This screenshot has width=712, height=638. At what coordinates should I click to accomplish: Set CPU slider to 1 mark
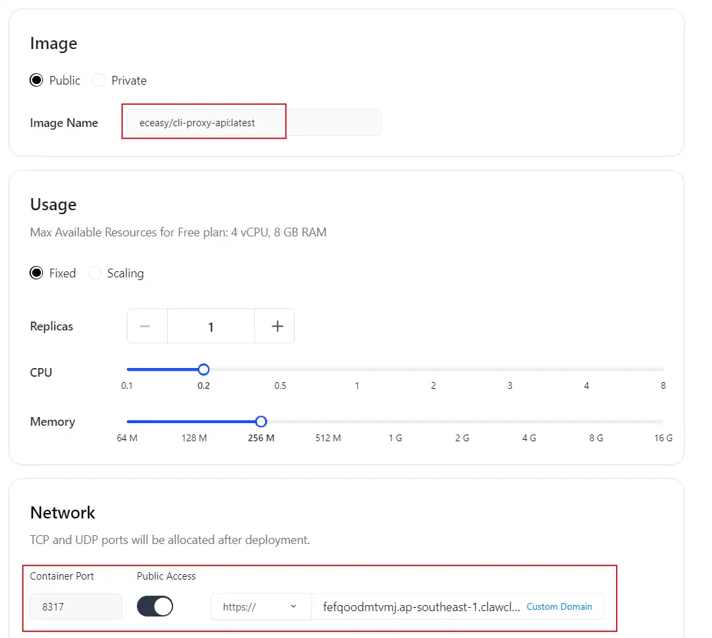(x=357, y=369)
